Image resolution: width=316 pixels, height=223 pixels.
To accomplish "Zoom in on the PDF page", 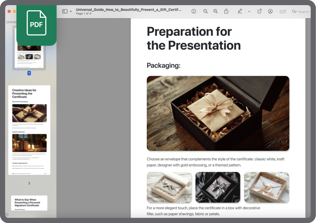I will click(x=215, y=11).
